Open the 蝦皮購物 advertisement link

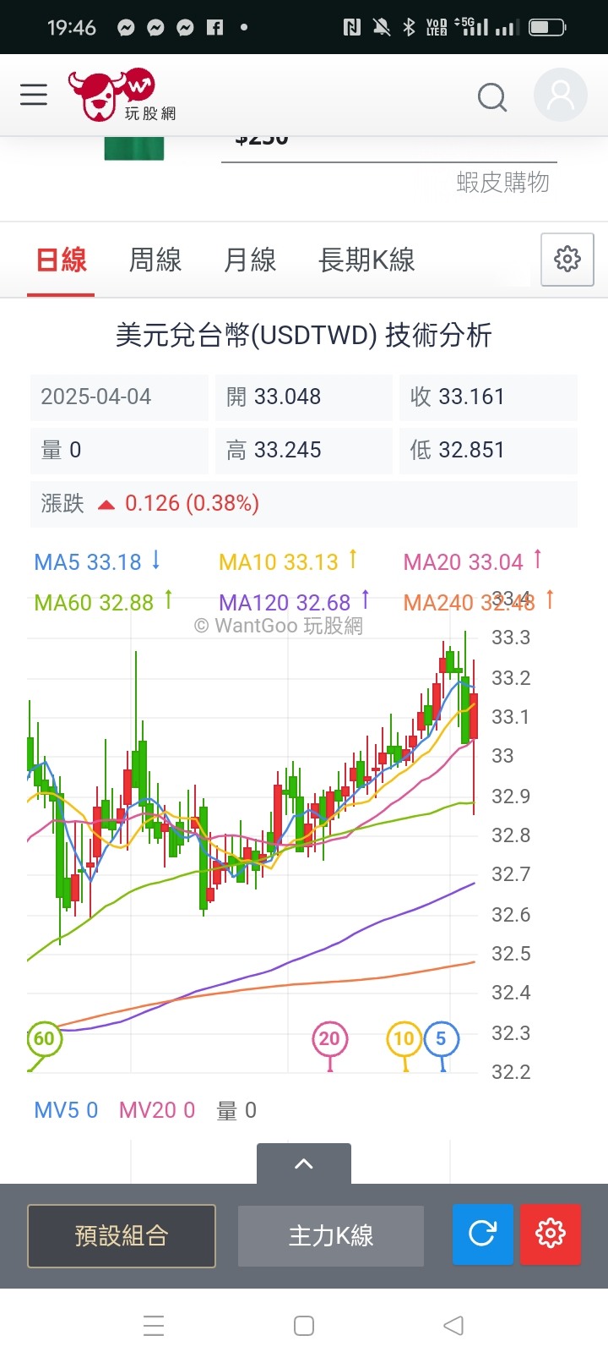tap(502, 182)
